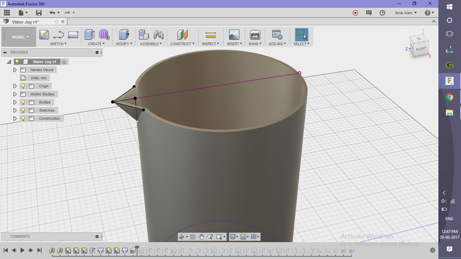Select the Offset Plane construct tool
Screen dimensions: 461x259
[182, 35]
